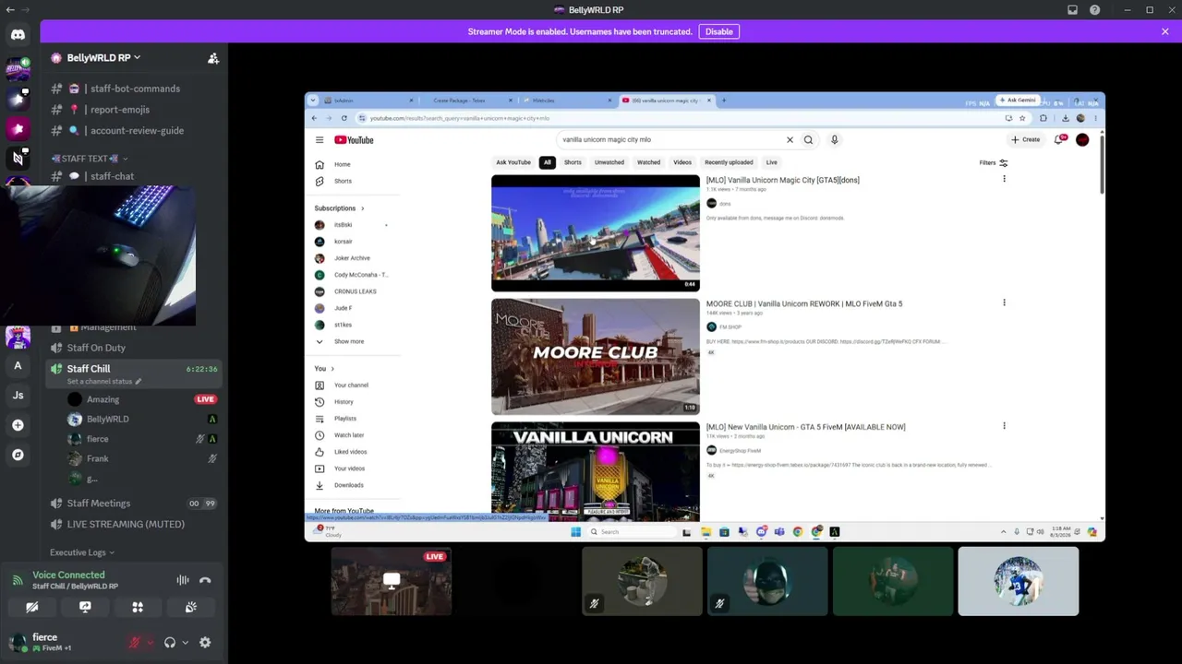This screenshot has height=664, width=1182.
Task: Open the report-emojis channel
Action: [135, 110]
